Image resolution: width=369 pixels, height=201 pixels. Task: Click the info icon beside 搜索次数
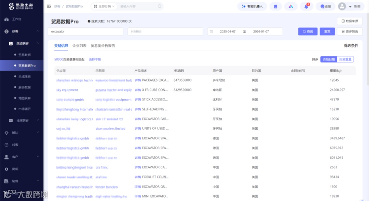pyautogui.click(x=89, y=21)
